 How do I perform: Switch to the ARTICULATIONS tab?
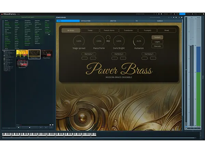pyautogui.click(x=94, y=21)
